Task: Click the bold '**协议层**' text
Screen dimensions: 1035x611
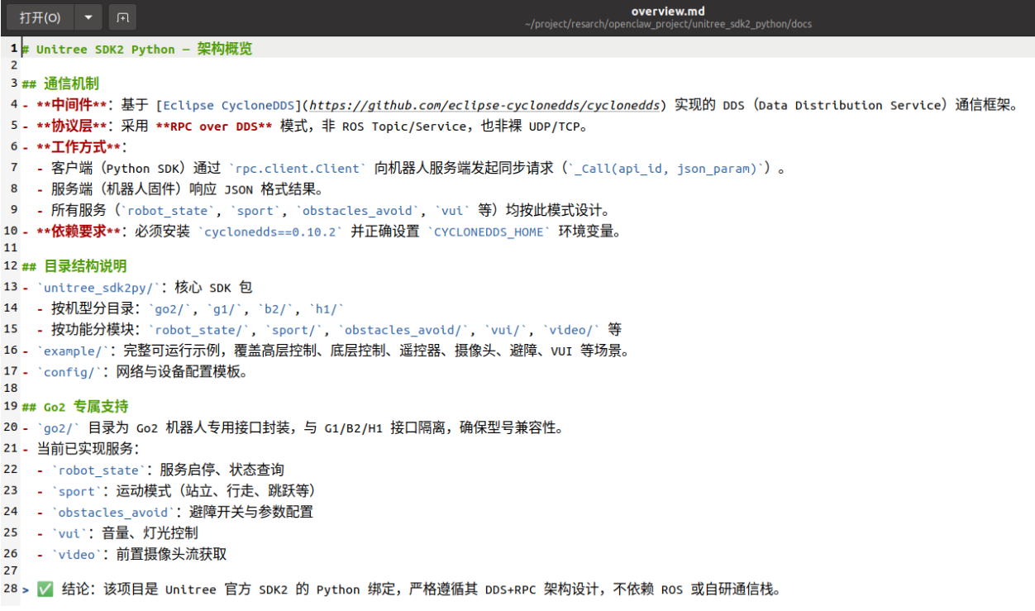Action: coord(72,126)
